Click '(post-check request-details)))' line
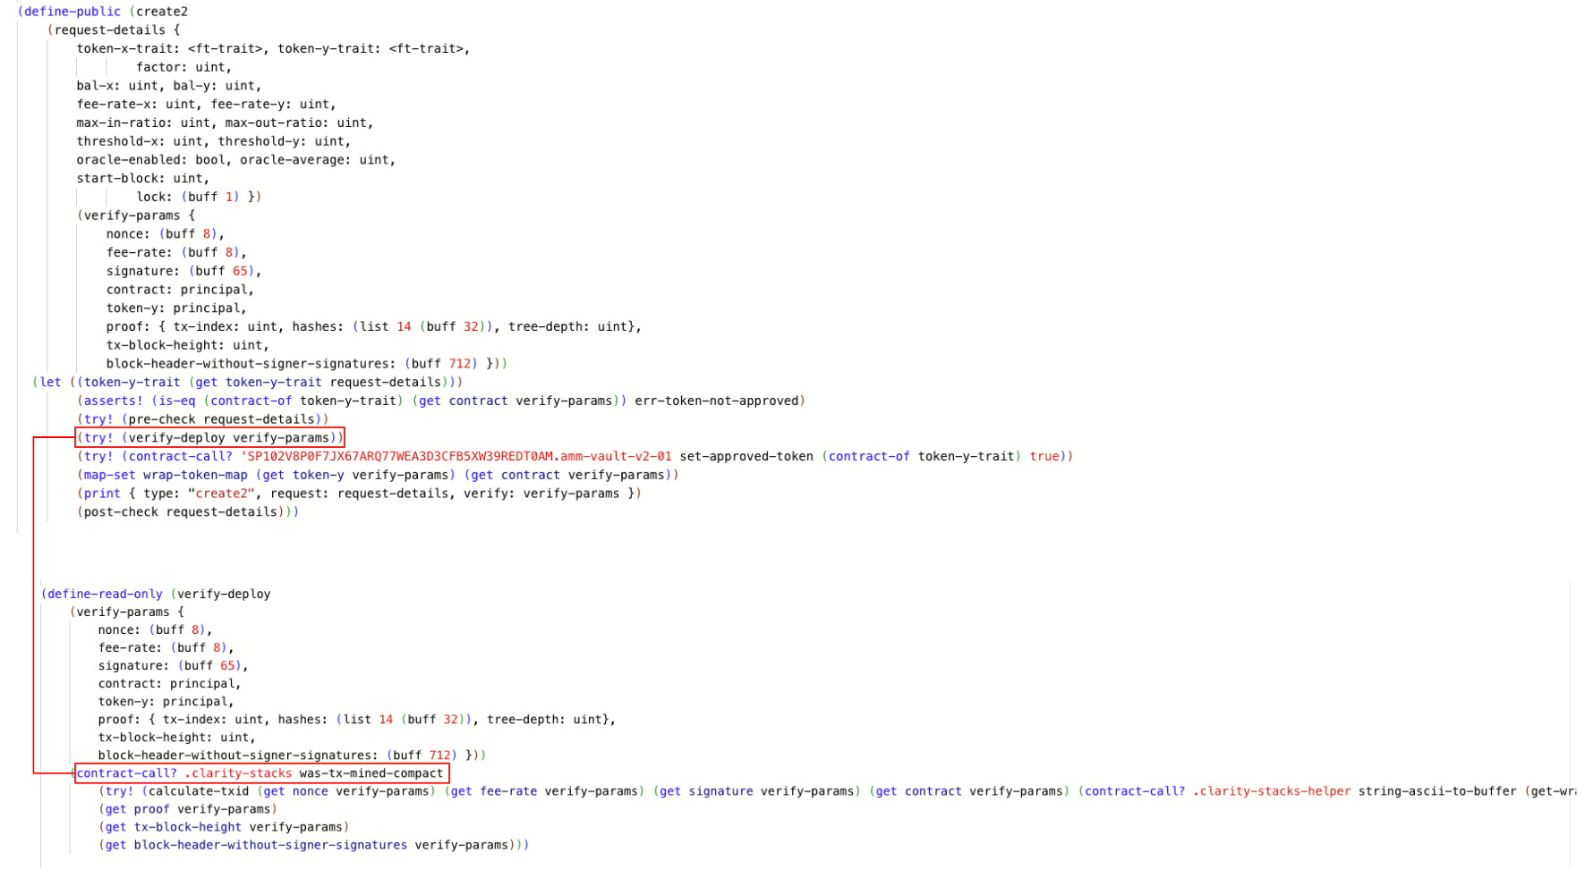 point(188,512)
